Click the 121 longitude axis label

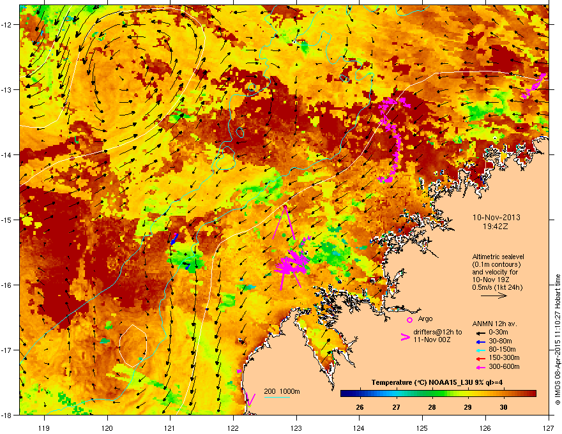click(x=170, y=428)
